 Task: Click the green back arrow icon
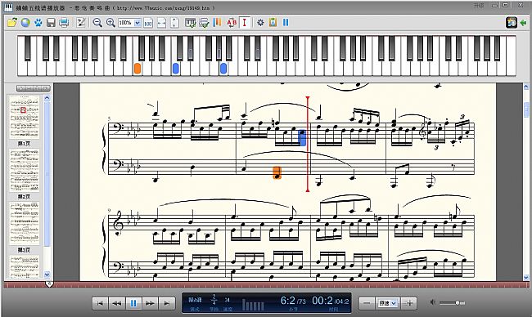pos(523,23)
